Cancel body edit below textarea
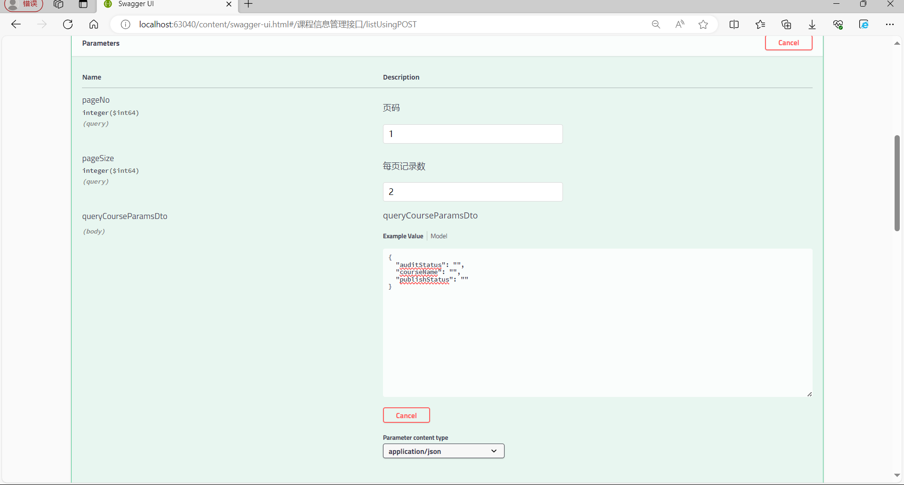The height and width of the screenshot is (485, 904). click(406, 415)
